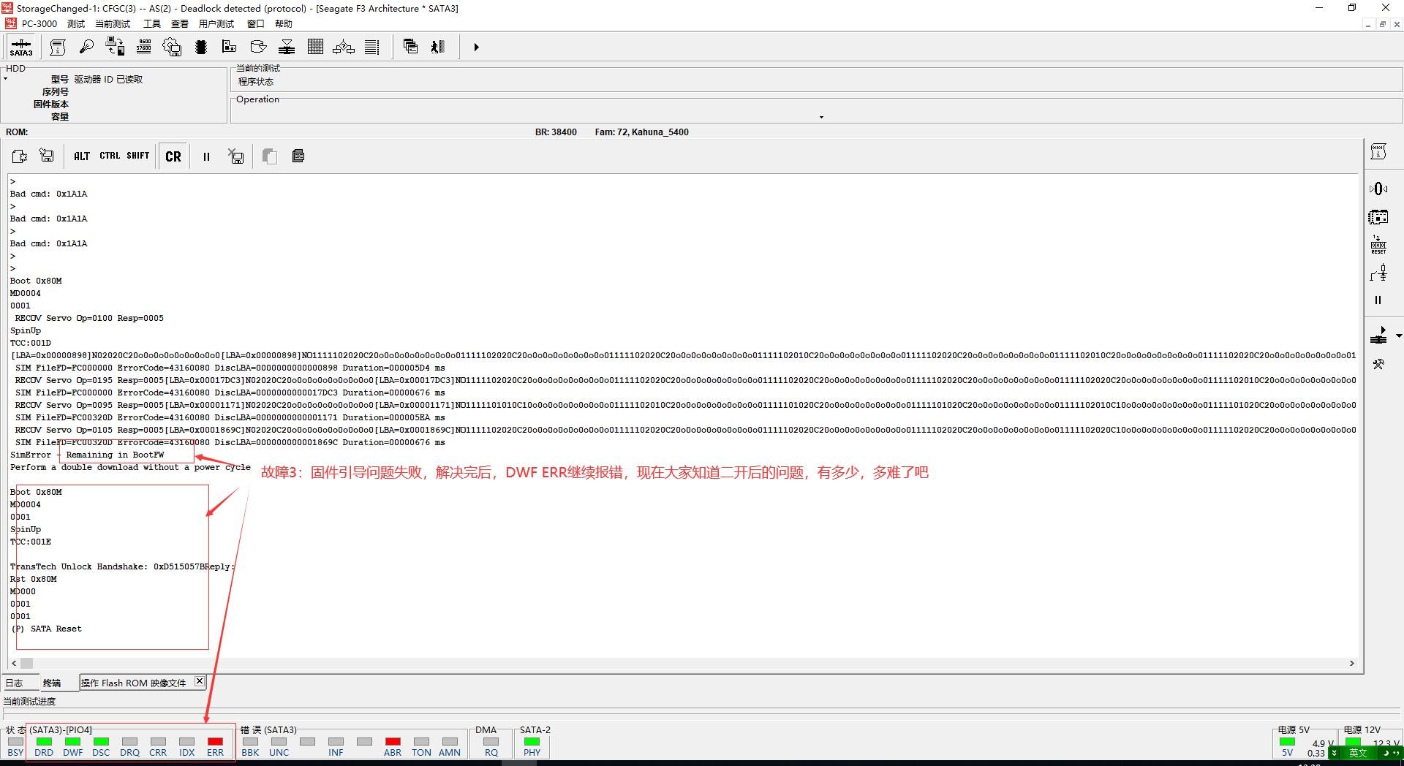Viewport: 1404px width, 766px height.
Task: Switch to the 日志 tab
Action: pyautogui.click(x=15, y=683)
